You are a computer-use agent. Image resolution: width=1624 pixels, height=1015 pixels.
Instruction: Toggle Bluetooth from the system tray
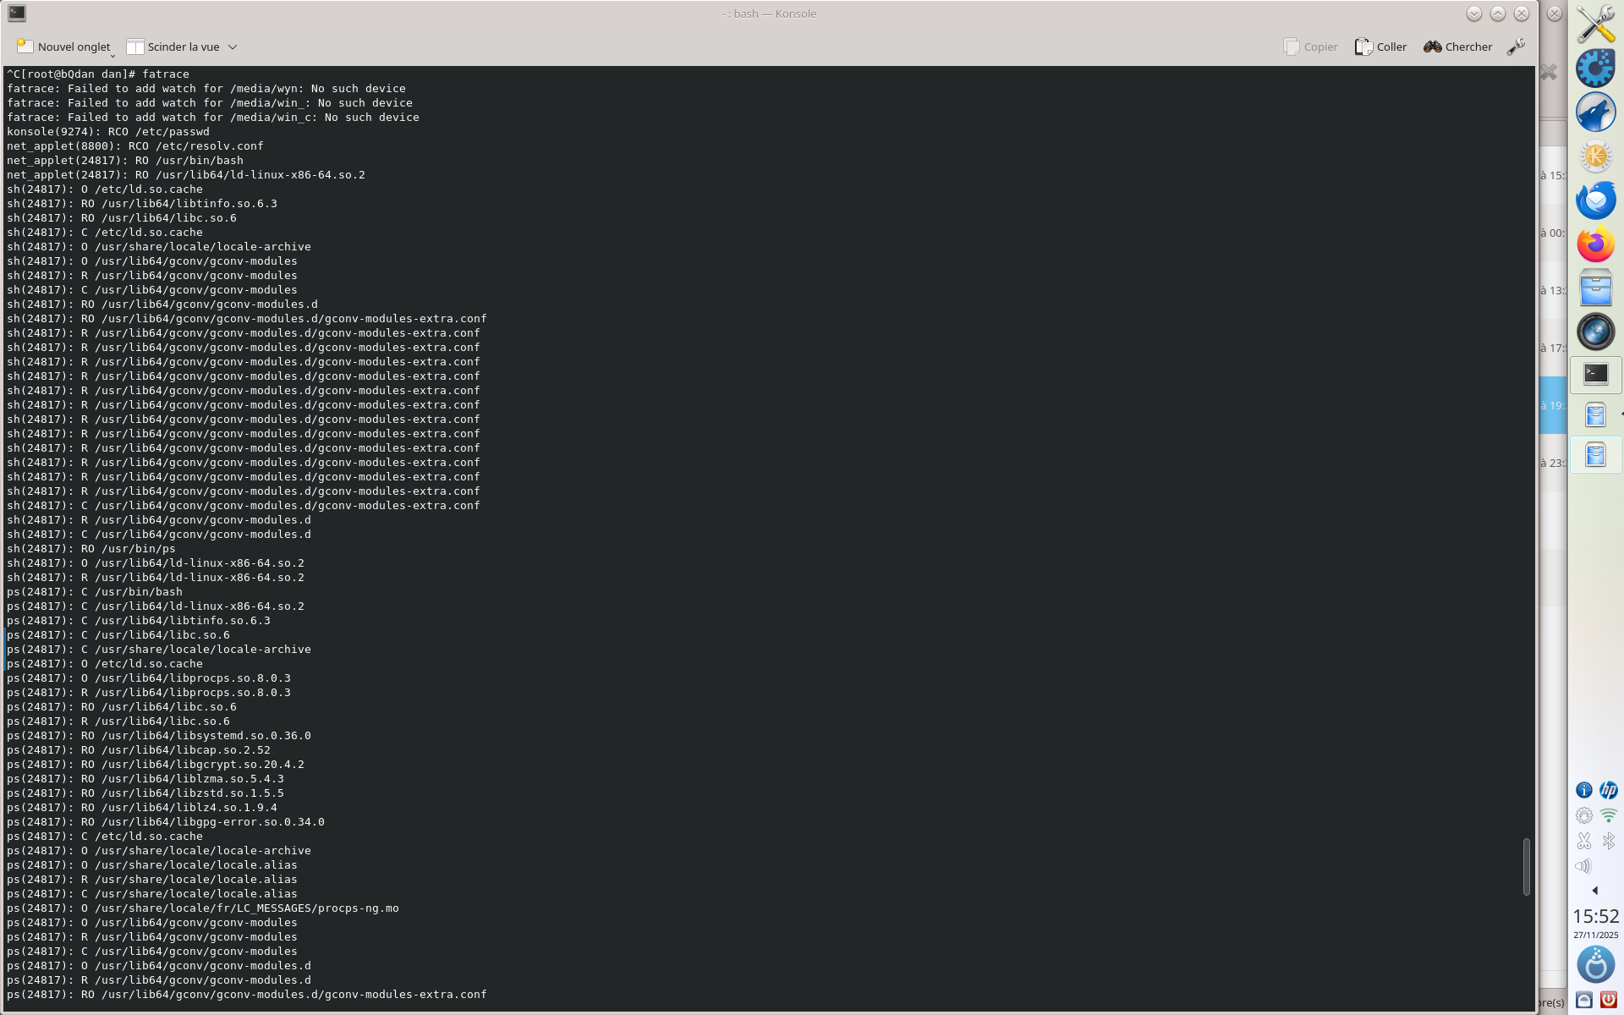[1608, 841]
